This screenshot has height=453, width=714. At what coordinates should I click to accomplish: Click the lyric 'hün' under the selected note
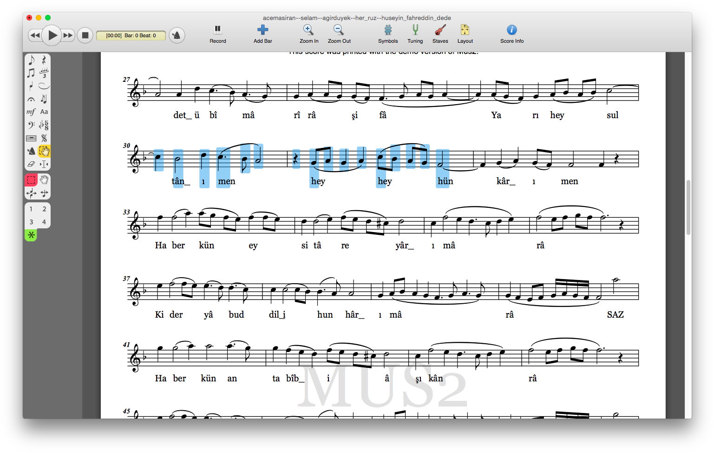pos(445,181)
